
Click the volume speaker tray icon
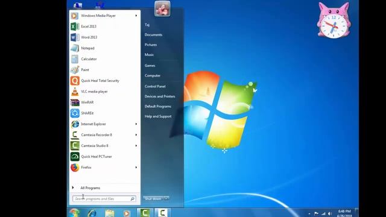(330, 214)
